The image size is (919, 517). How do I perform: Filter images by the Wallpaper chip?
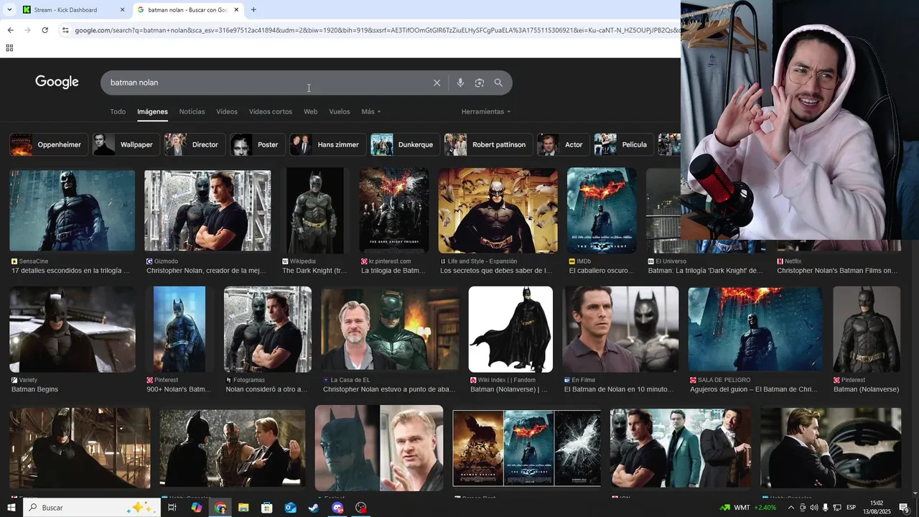(126, 144)
